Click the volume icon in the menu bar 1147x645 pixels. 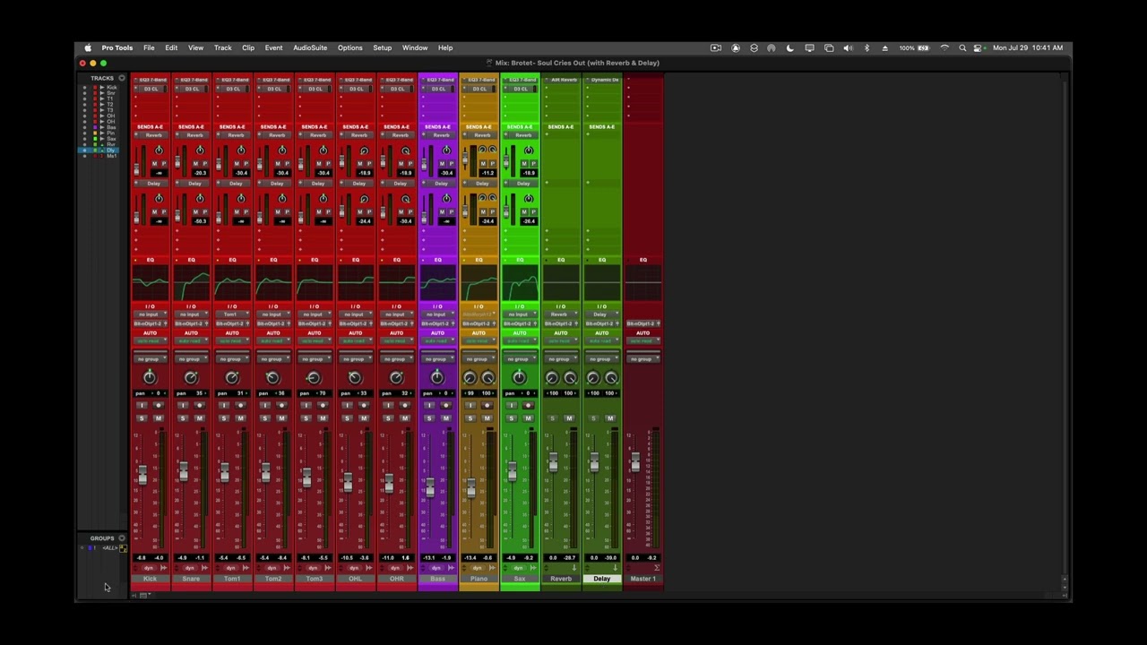point(848,47)
